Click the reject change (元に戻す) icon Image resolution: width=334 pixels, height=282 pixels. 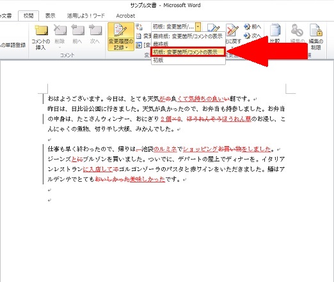click(232, 34)
